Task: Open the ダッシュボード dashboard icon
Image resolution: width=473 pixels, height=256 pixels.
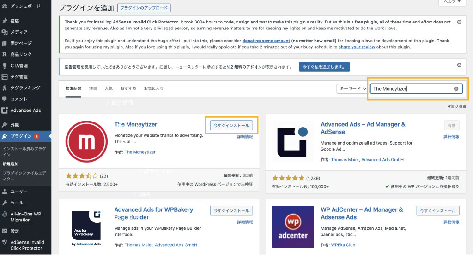Action: [x=5, y=6]
